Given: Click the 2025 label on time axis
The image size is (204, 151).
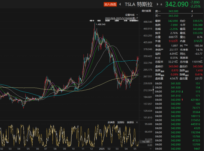Looking at the screenshot, I should [102, 149].
